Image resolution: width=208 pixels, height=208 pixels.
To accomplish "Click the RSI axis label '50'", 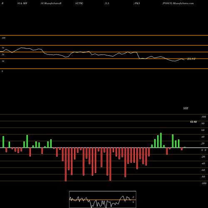I will [x=3, y=54].
